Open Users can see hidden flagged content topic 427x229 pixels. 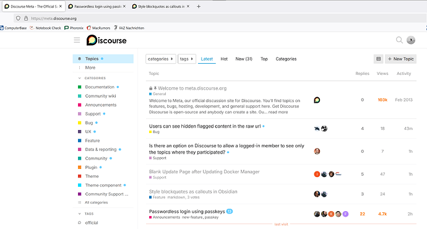tap(205, 126)
